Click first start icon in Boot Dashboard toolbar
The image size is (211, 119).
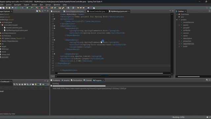[x=14, y=84]
